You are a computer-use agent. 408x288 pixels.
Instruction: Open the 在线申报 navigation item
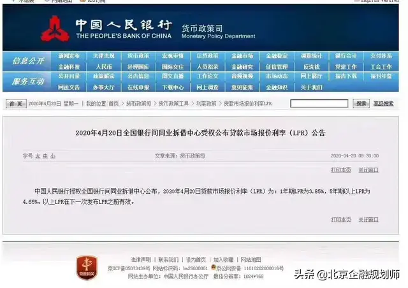point(138,87)
